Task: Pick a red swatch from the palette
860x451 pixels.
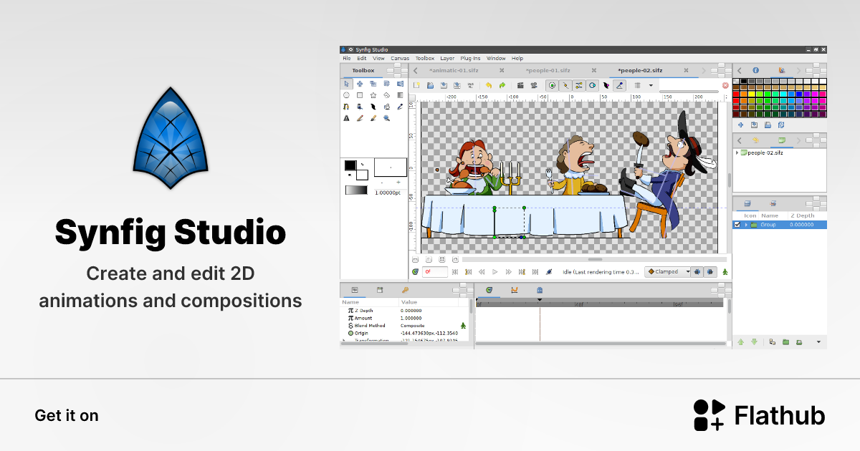Action: 737,94
